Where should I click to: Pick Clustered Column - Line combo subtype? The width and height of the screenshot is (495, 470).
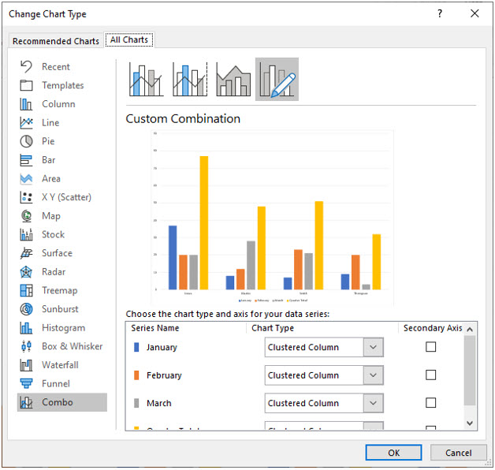(146, 80)
